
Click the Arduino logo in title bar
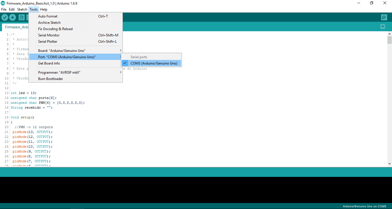click(x=3, y=3)
